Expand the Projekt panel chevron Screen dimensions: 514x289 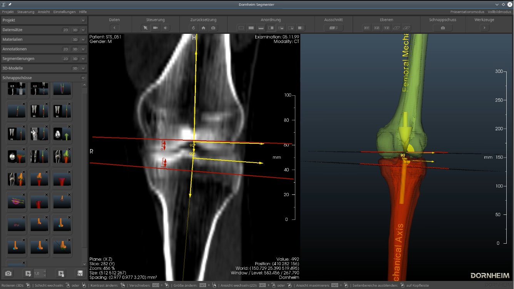pos(83,20)
